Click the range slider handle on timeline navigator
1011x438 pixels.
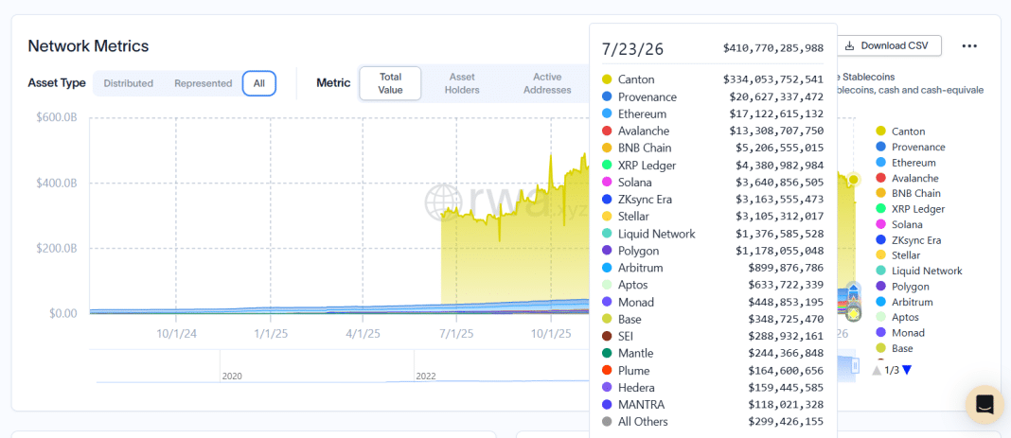856,366
